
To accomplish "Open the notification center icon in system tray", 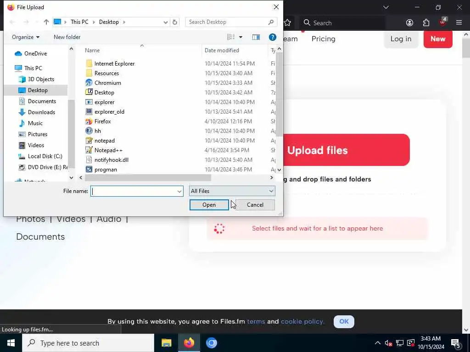I will (x=456, y=343).
